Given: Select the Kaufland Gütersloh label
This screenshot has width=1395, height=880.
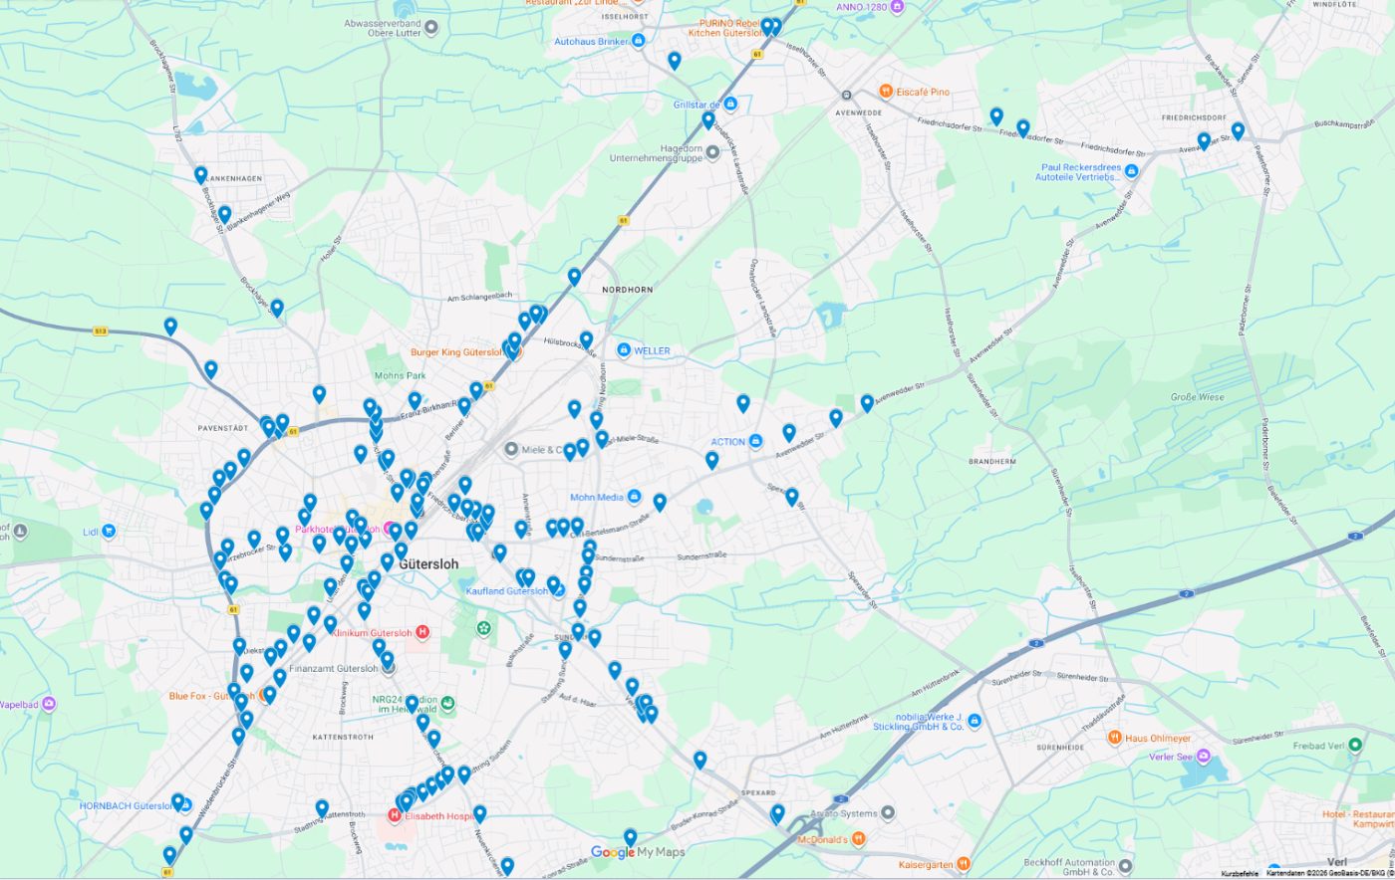Looking at the screenshot, I should tap(507, 590).
